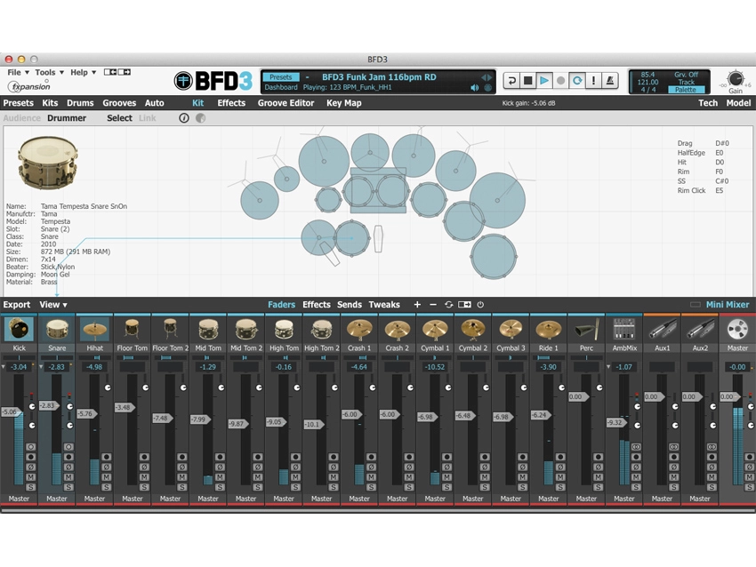The height and width of the screenshot is (567, 756).
Task: Toggle the metronome button
Action: click(x=610, y=81)
